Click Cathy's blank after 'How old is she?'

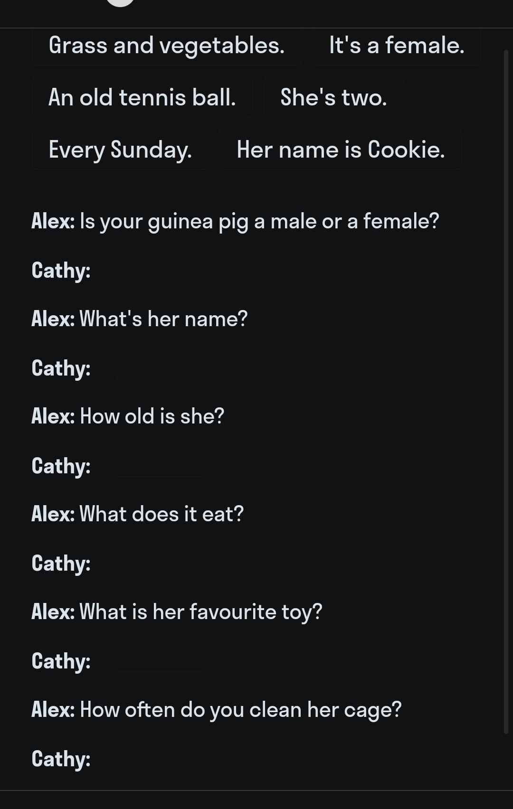coord(159,467)
